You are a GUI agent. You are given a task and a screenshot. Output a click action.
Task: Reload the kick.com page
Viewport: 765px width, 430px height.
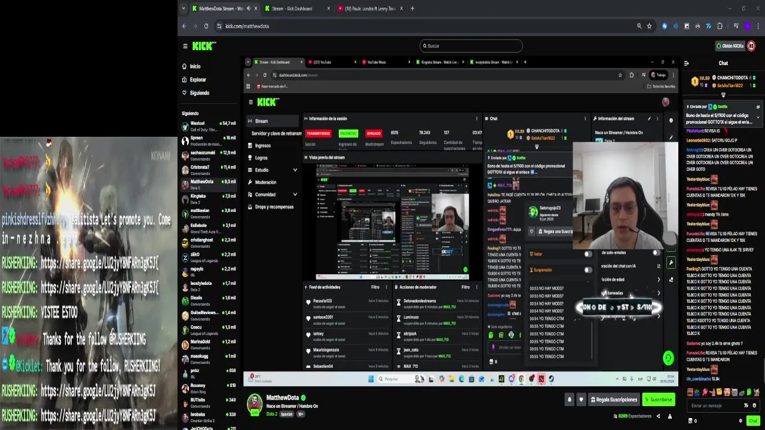(206, 26)
